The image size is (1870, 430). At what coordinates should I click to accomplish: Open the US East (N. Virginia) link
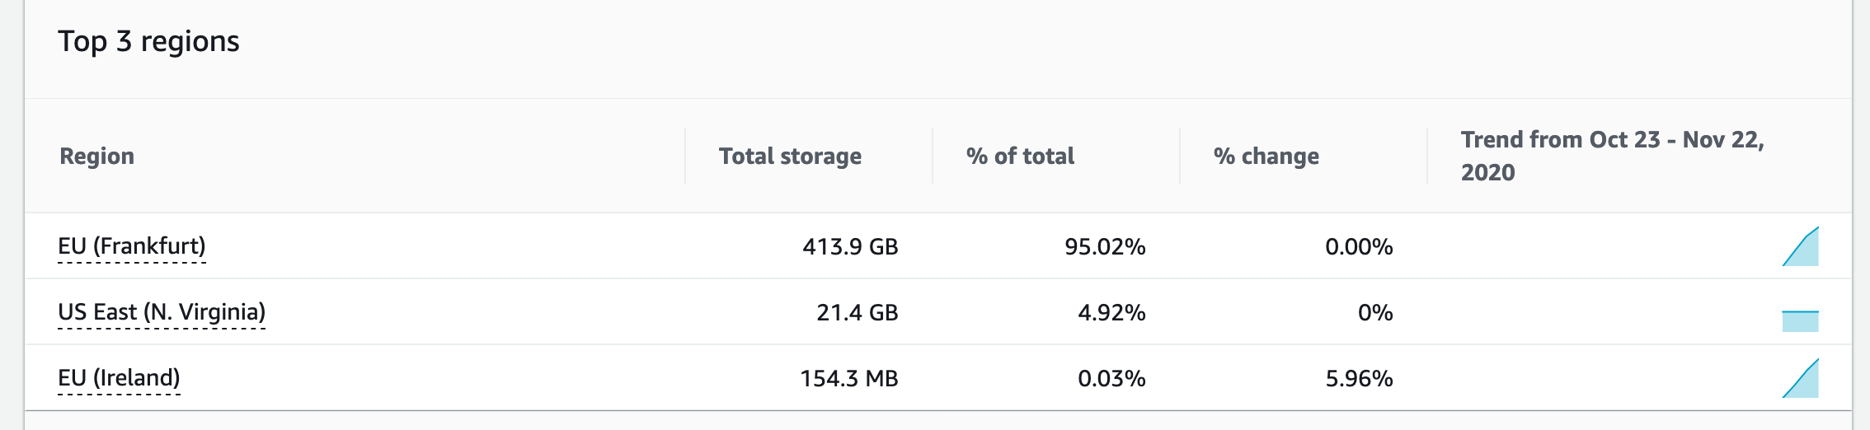tap(162, 312)
